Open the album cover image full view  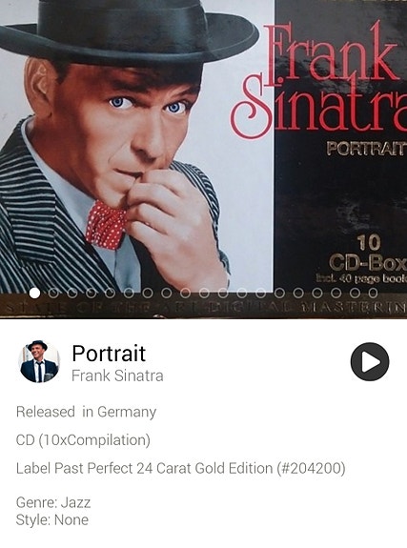click(204, 159)
